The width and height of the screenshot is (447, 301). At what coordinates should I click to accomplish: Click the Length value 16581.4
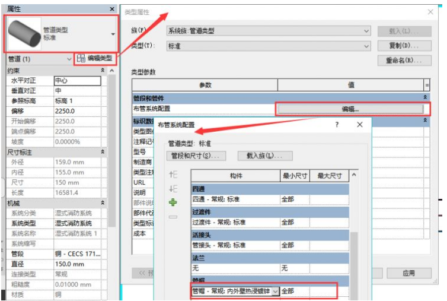pyautogui.click(x=77, y=193)
